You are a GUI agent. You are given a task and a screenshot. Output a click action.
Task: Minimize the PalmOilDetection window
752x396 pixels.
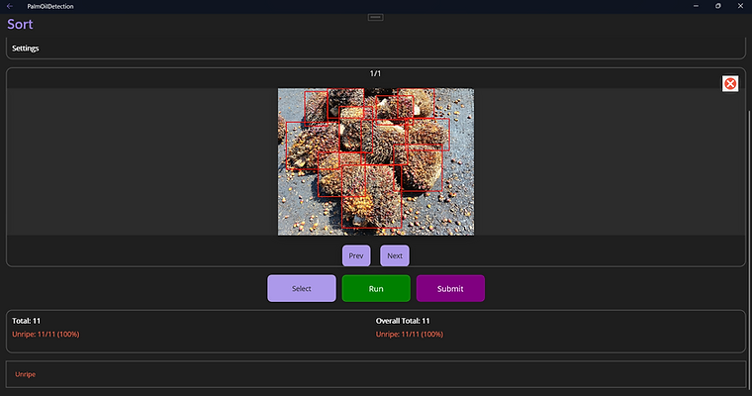click(x=696, y=6)
